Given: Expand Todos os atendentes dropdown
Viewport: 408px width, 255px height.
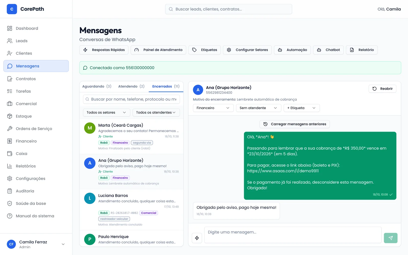Looking at the screenshot, I should (x=156, y=112).
